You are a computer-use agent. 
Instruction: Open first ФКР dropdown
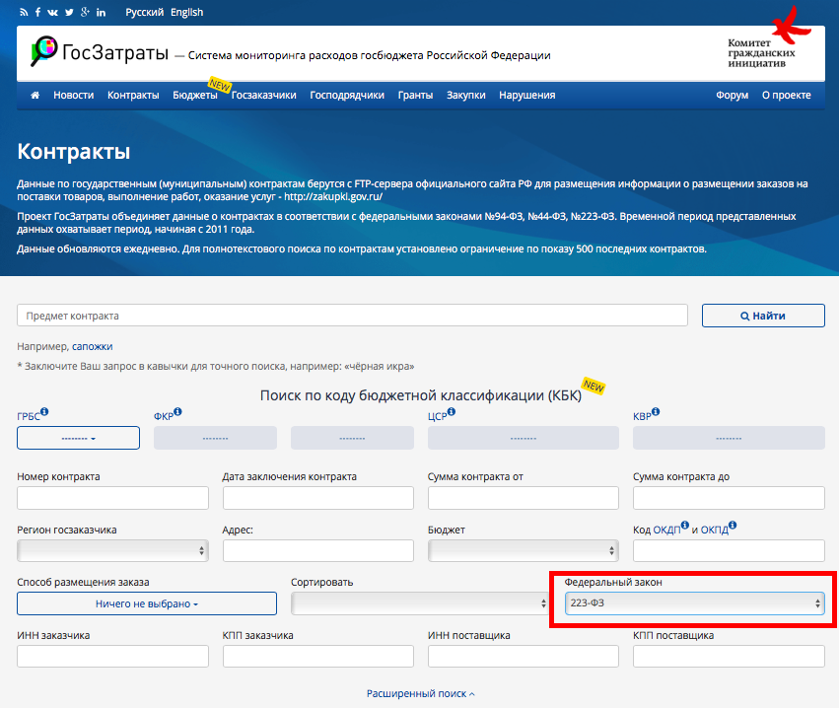(x=215, y=438)
